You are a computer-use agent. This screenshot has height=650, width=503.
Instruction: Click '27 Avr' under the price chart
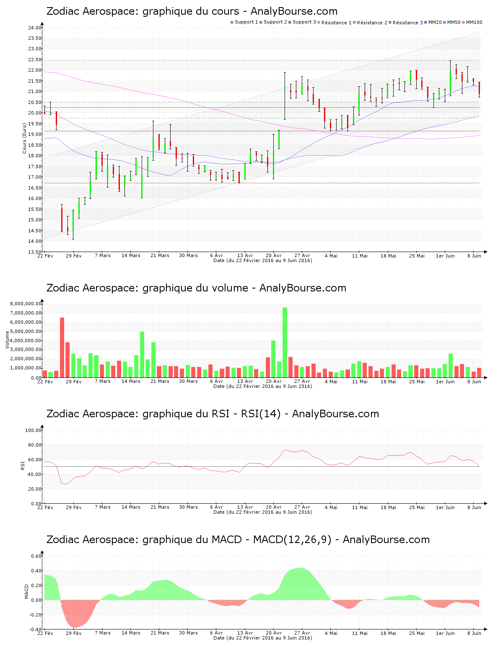click(x=302, y=255)
